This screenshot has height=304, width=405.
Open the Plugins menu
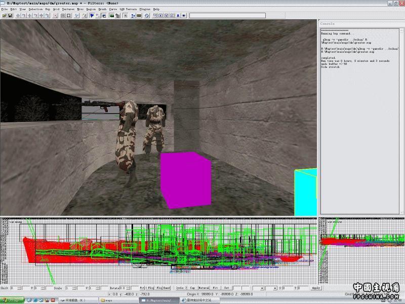coord(145,9)
